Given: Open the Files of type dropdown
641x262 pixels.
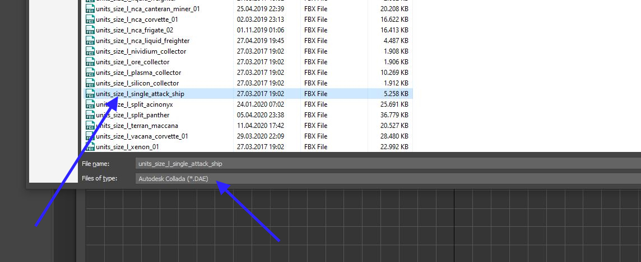Looking at the screenshot, I should point(388,179).
